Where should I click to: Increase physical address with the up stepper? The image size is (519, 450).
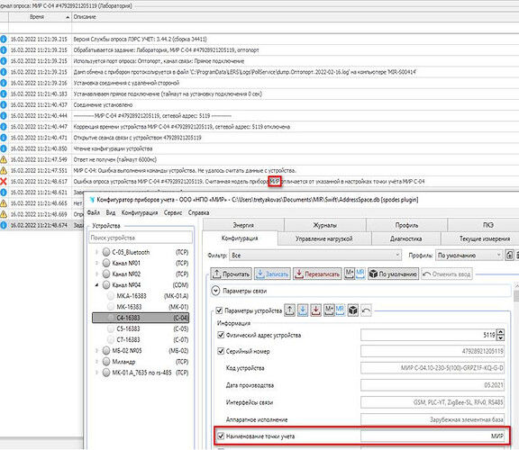click(x=500, y=332)
